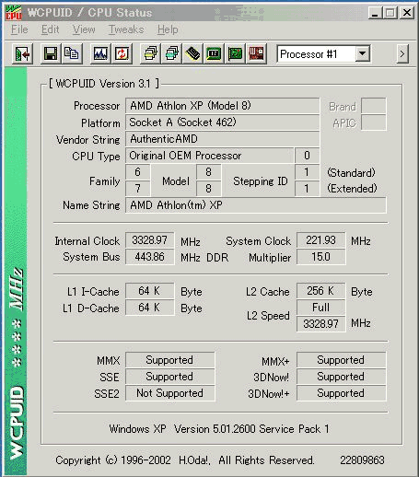This screenshot has width=419, height=477.
Task: Open the Help menu
Action: (168, 29)
